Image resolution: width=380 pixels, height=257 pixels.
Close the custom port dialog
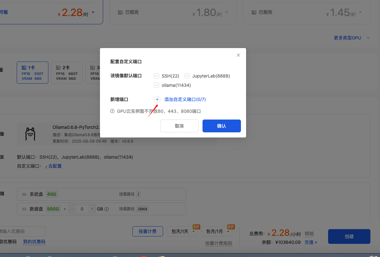pos(238,55)
